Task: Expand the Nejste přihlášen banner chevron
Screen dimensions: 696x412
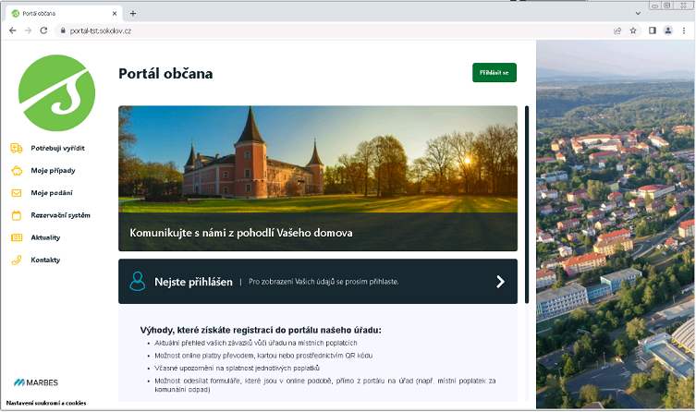Action: 500,281
